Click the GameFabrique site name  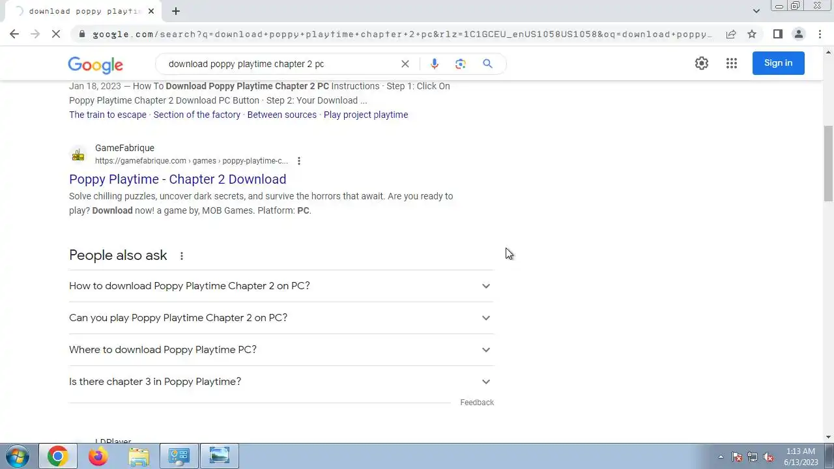click(124, 148)
